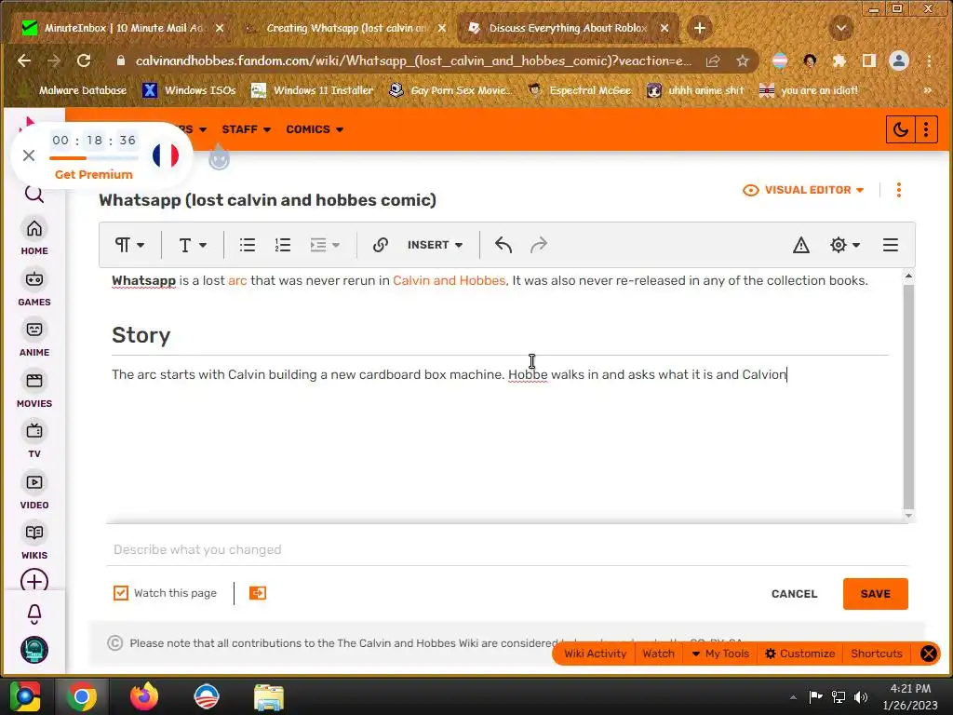The image size is (953, 715).
Task: Open page options gear dropdown
Action: point(845,245)
